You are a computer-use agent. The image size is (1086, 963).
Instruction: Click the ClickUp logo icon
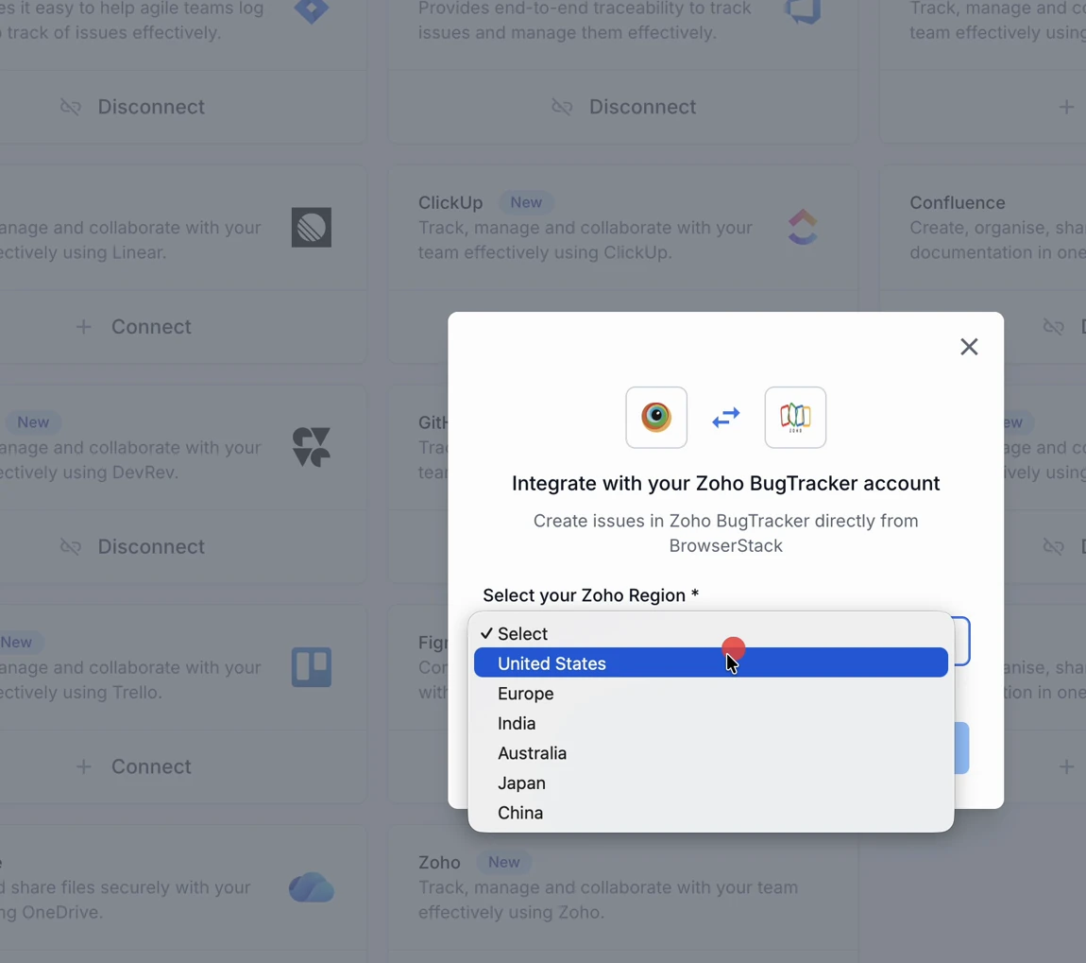pyautogui.click(x=803, y=227)
